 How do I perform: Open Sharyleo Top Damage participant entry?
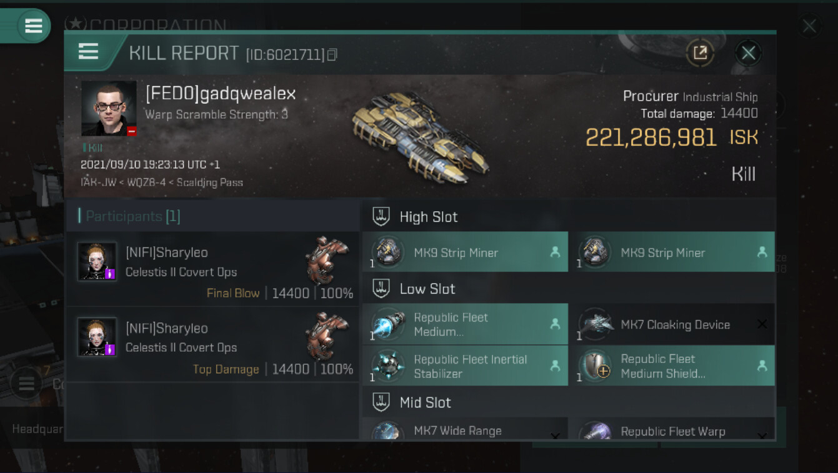212,345
